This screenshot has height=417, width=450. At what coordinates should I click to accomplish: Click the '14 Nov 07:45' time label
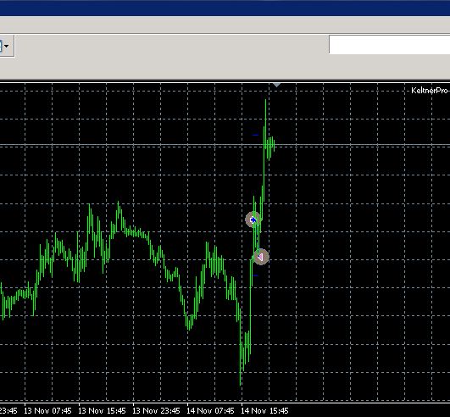click(x=210, y=411)
